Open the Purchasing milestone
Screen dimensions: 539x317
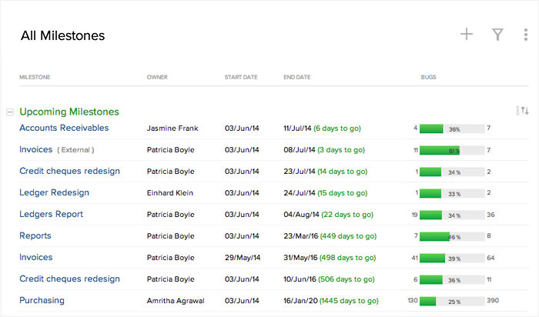pyautogui.click(x=42, y=300)
